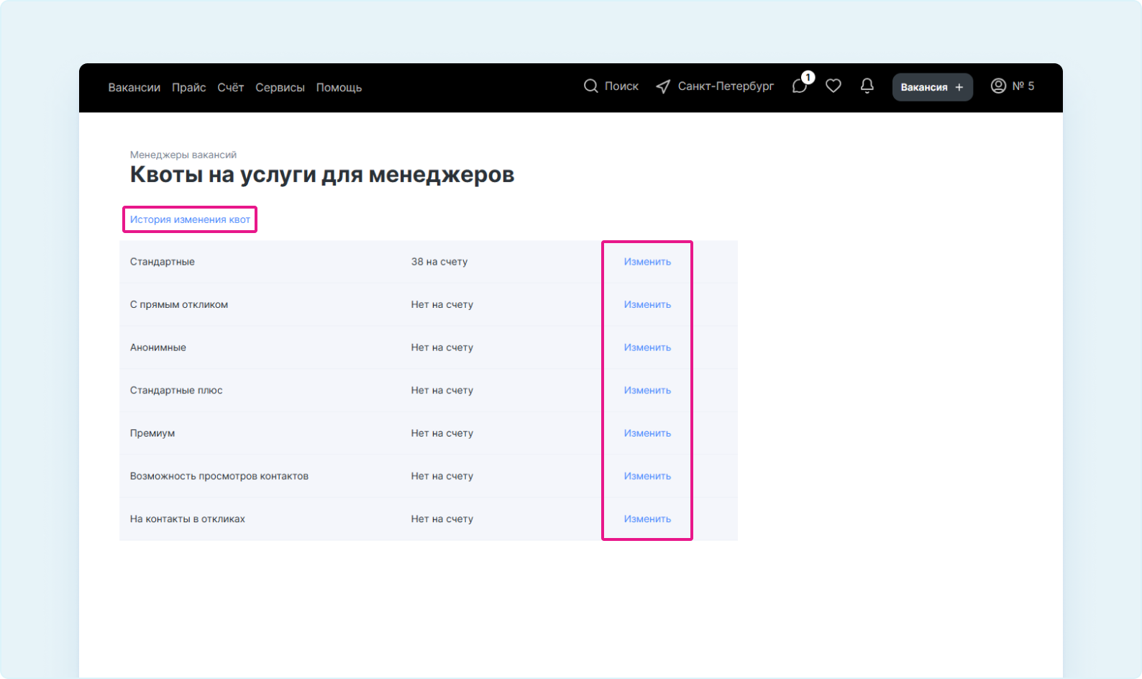
Task: Open the chat messages icon
Action: pyautogui.click(x=800, y=86)
